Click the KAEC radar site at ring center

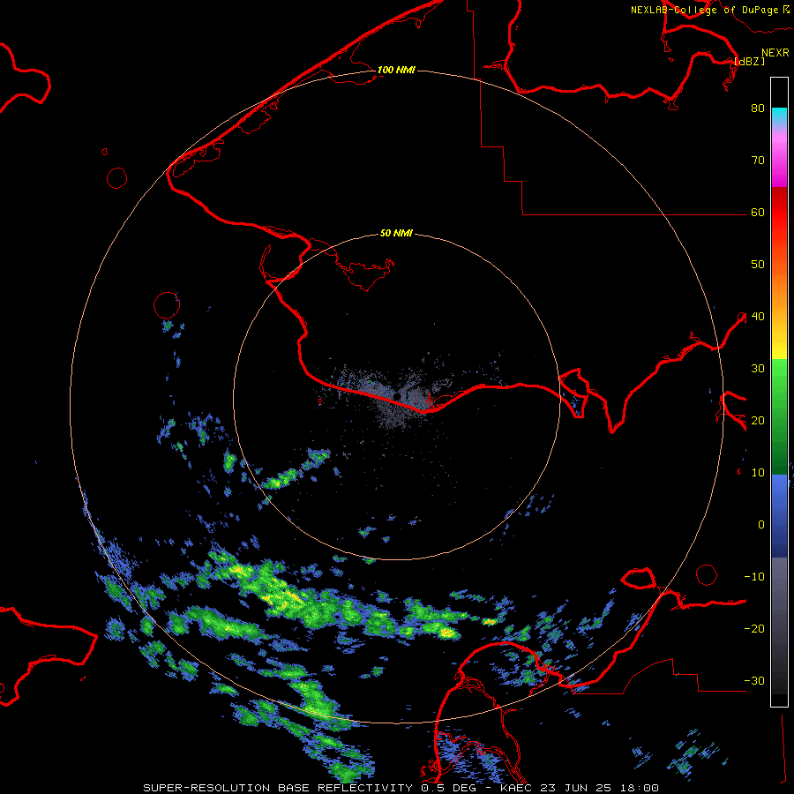397,396
